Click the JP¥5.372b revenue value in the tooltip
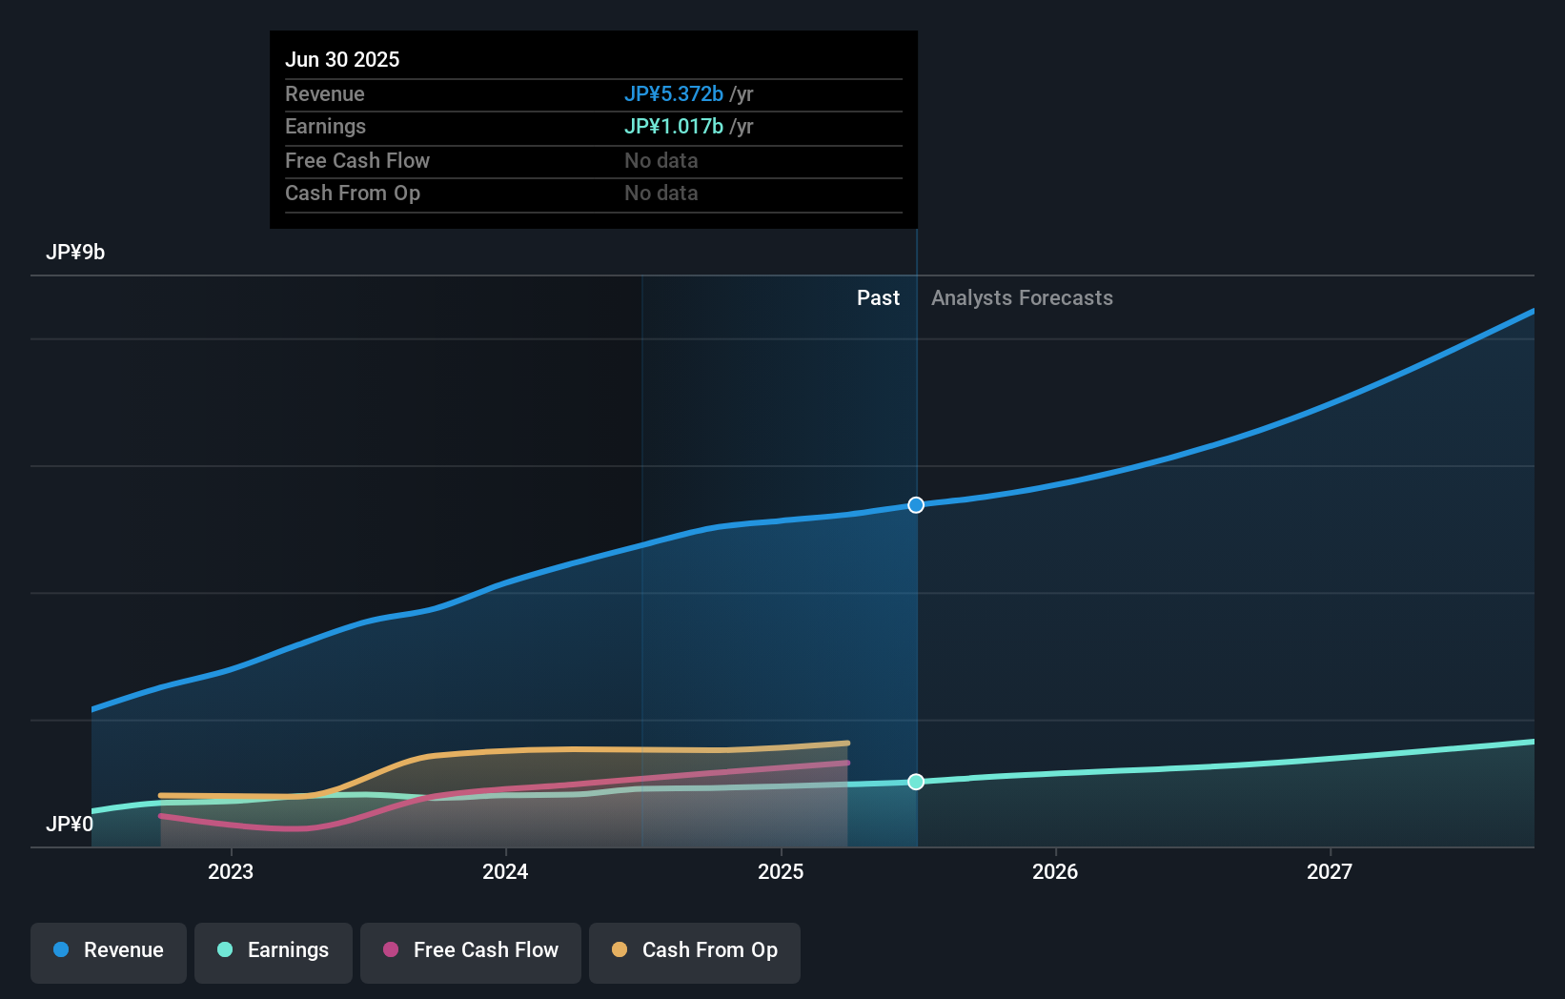The width and height of the screenshot is (1565, 999). [x=674, y=94]
